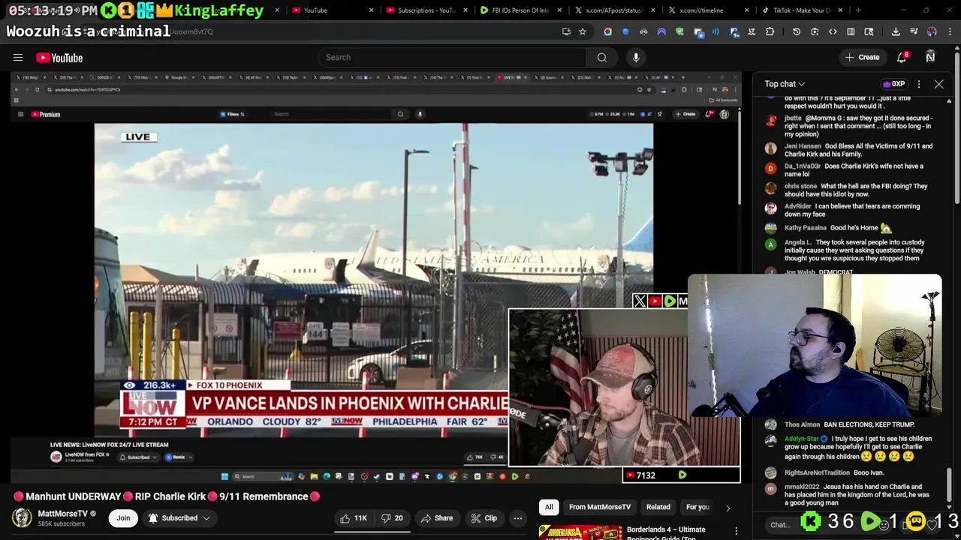Click in the YouTube Search field
This screenshot has width=961, height=540.
point(453,58)
